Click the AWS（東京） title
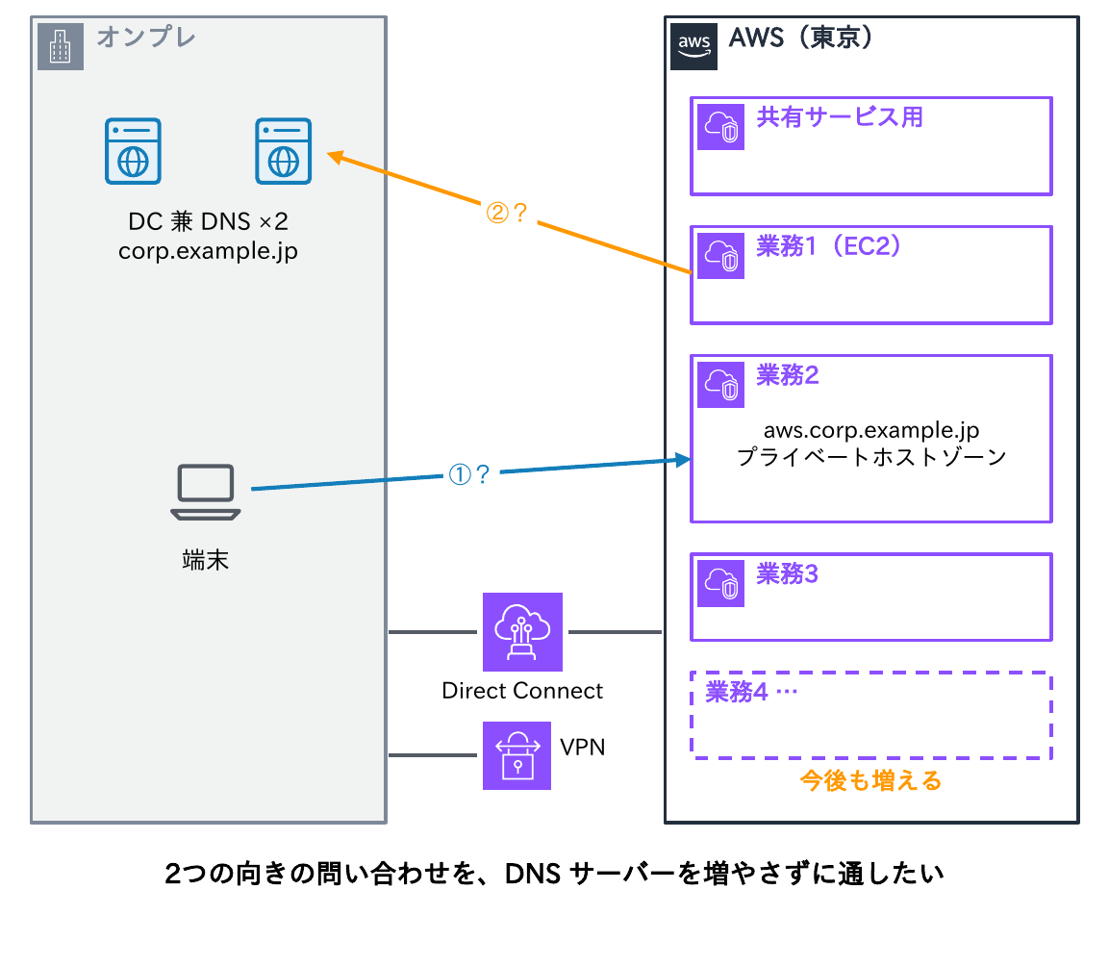Image resolution: width=1109 pixels, height=966 pixels. [x=800, y=38]
